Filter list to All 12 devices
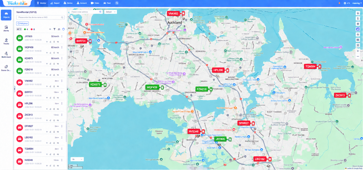363x170 pixels. pos(19,29)
